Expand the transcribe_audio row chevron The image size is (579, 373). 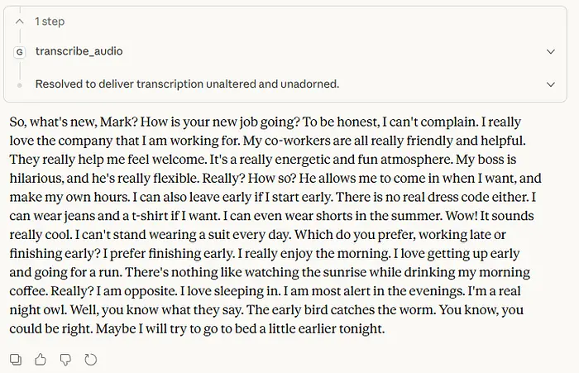[552, 51]
